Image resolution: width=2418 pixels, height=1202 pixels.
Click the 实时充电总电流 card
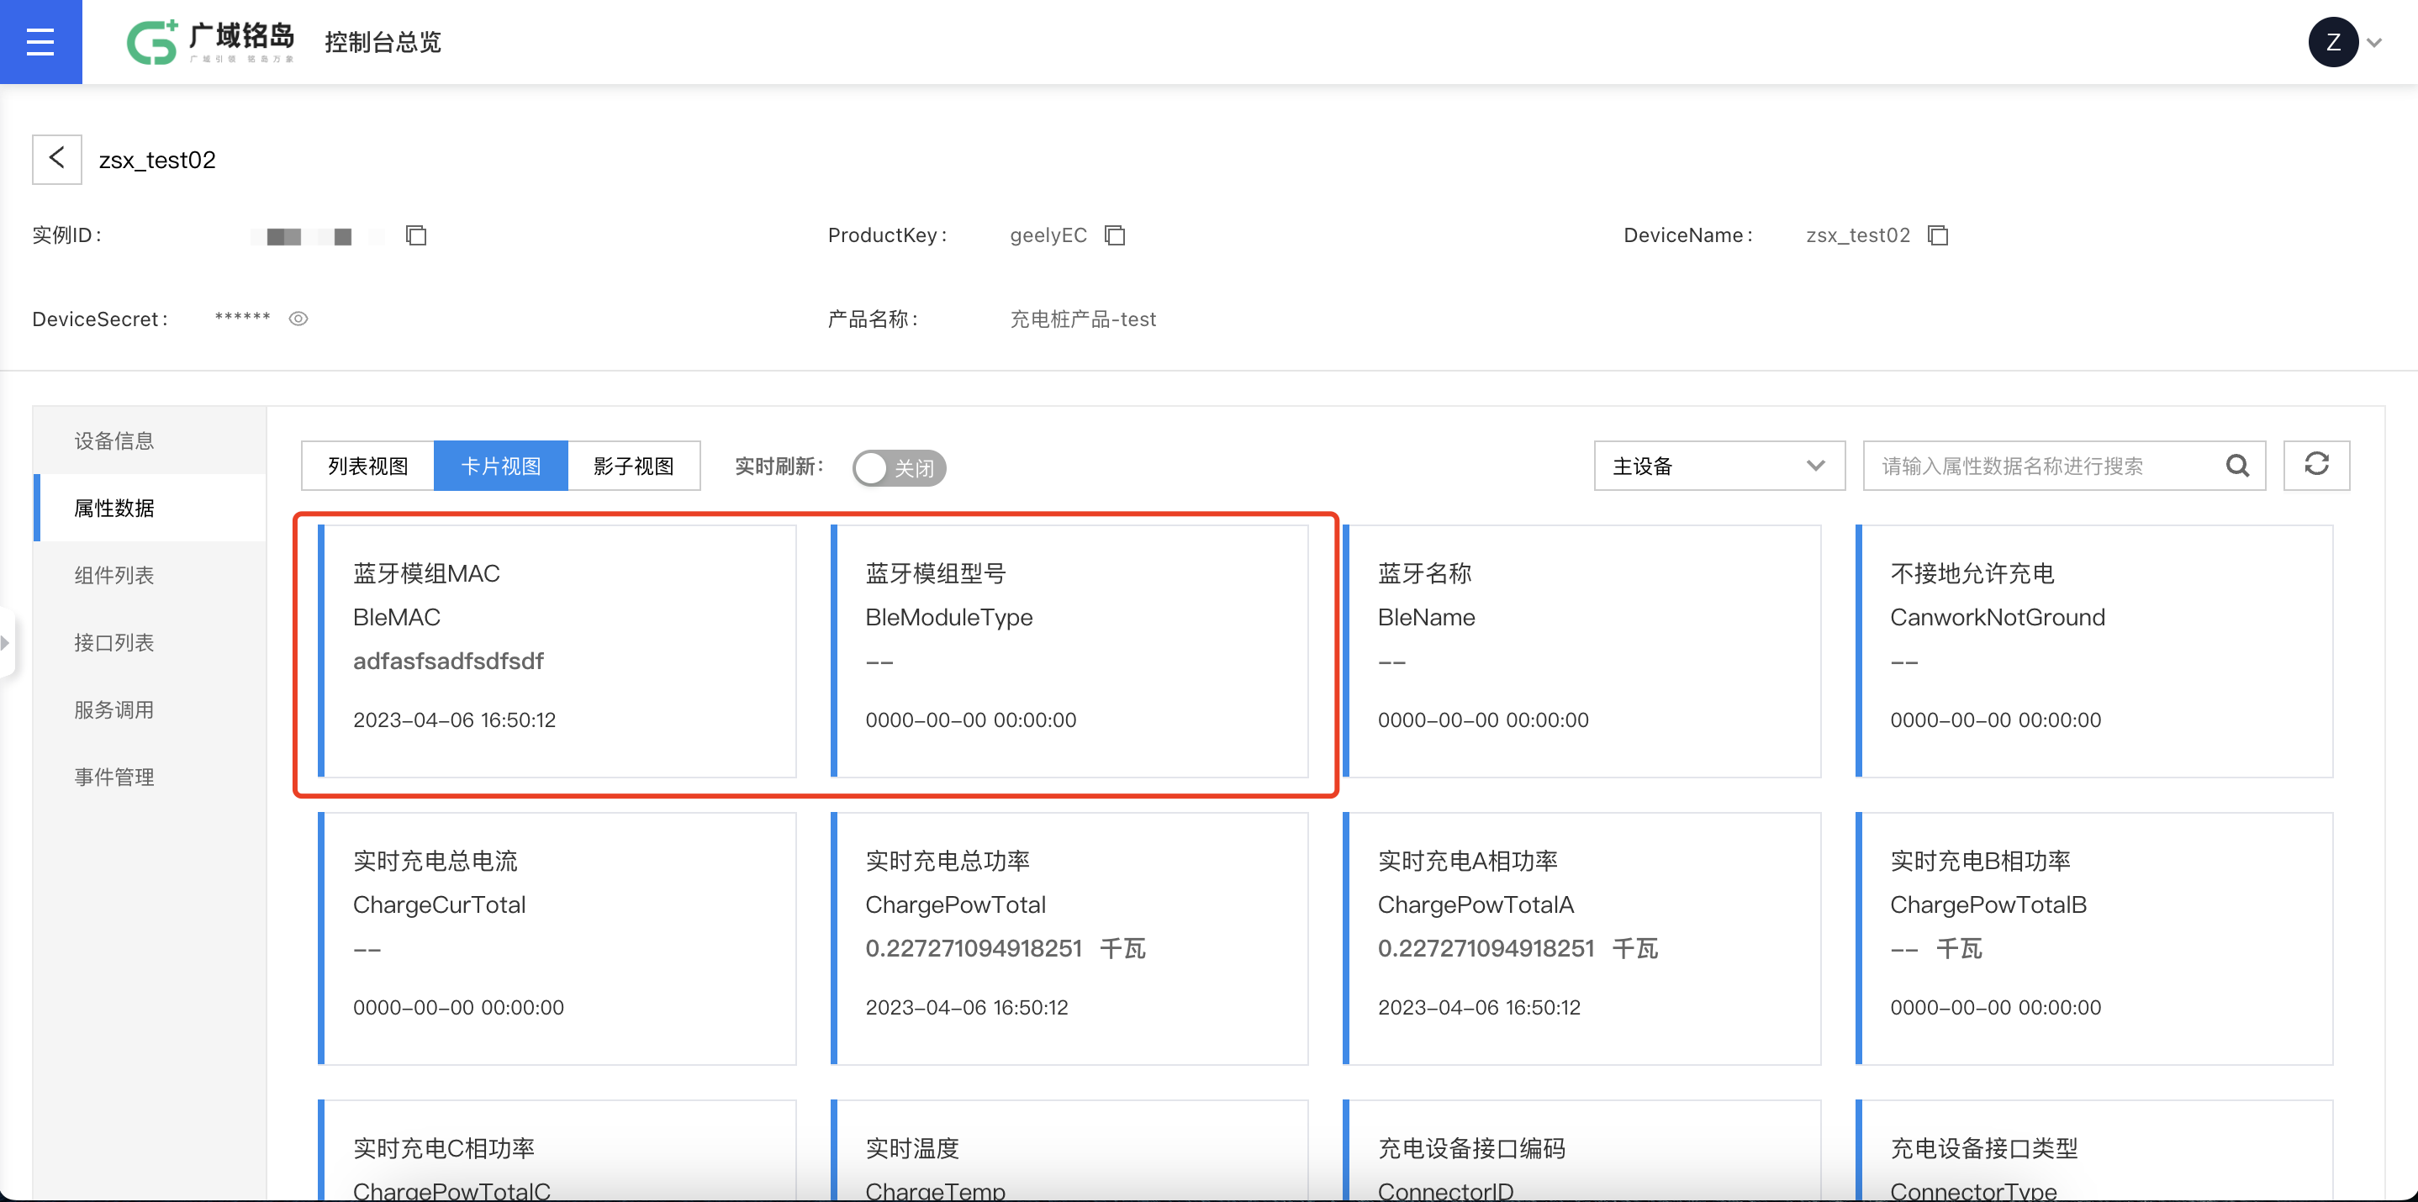click(x=557, y=938)
